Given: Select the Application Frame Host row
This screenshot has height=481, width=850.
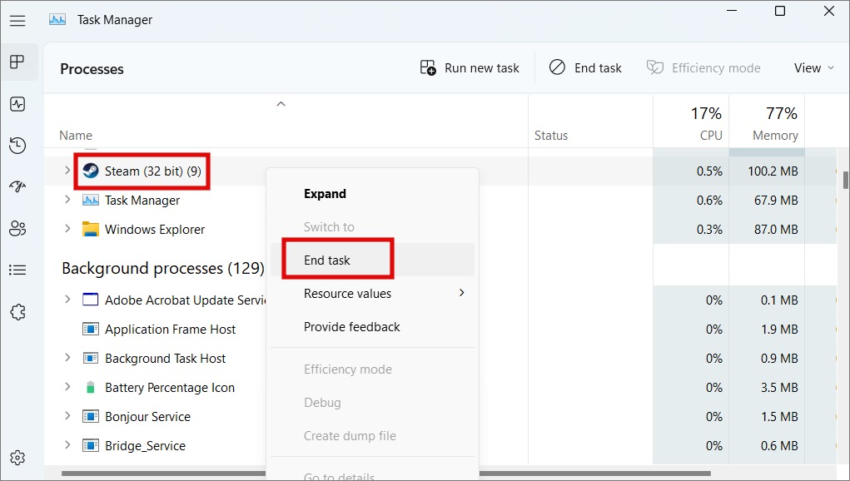Looking at the screenshot, I should (170, 329).
